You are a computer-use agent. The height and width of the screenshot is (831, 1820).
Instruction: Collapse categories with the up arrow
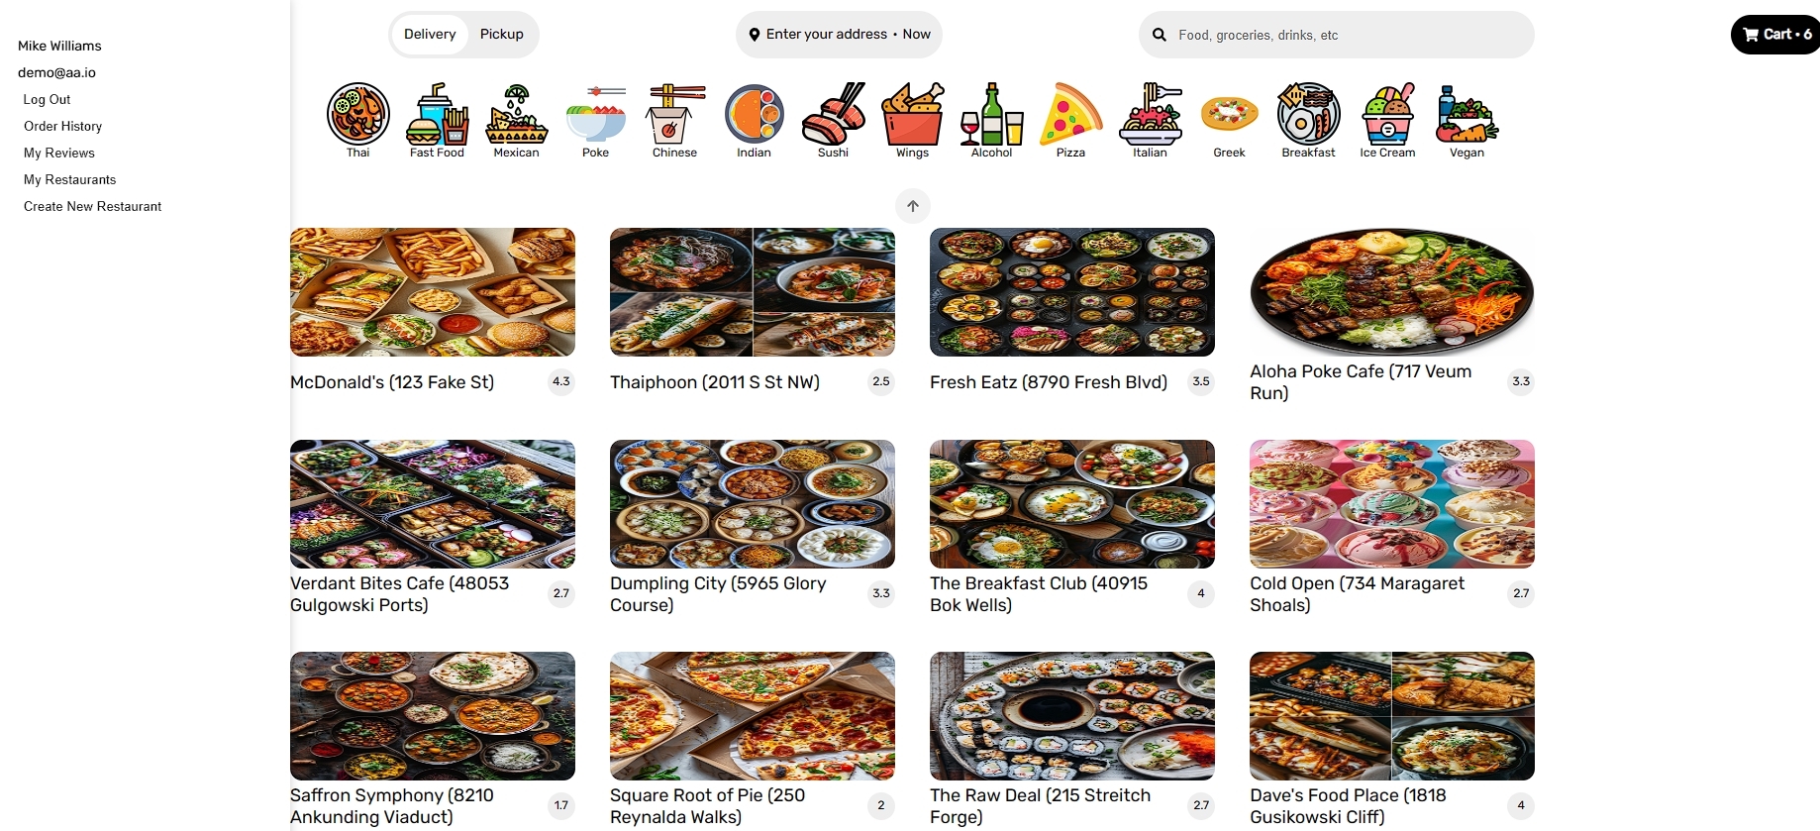coord(913,206)
